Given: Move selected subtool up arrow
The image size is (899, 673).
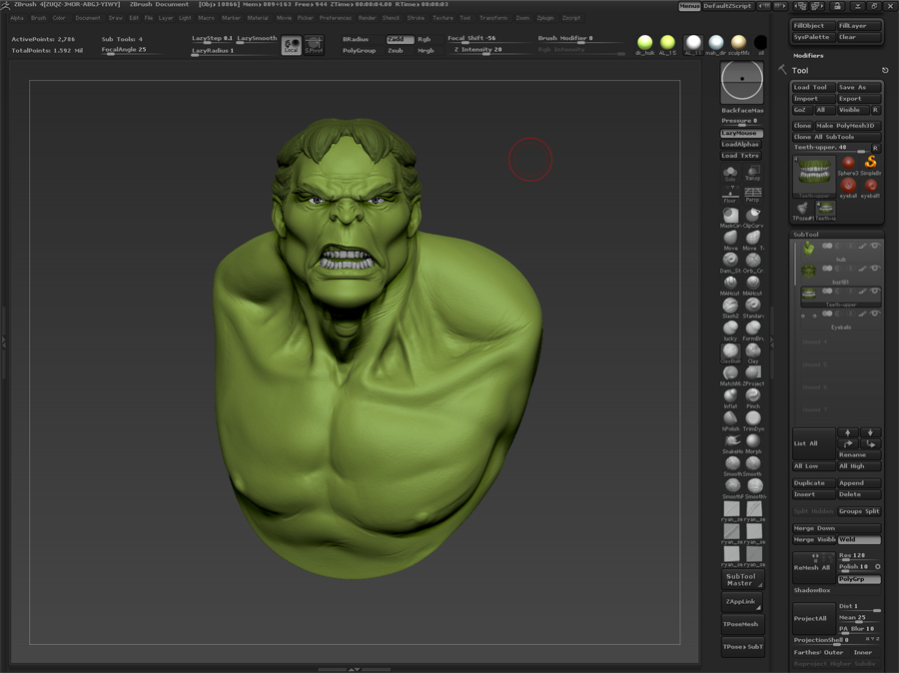Looking at the screenshot, I should [848, 432].
